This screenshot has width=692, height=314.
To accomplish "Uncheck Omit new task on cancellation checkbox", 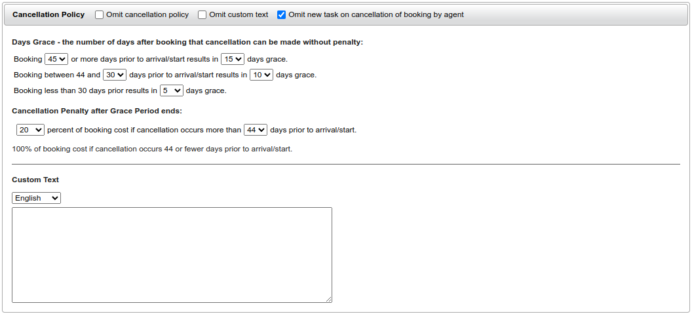I will click(282, 14).
